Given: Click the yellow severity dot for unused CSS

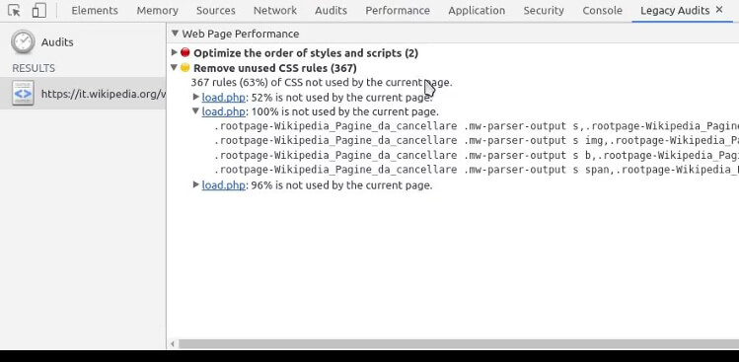Looking at the screenshot, I should pyautogui.click(x=185, y=67).
